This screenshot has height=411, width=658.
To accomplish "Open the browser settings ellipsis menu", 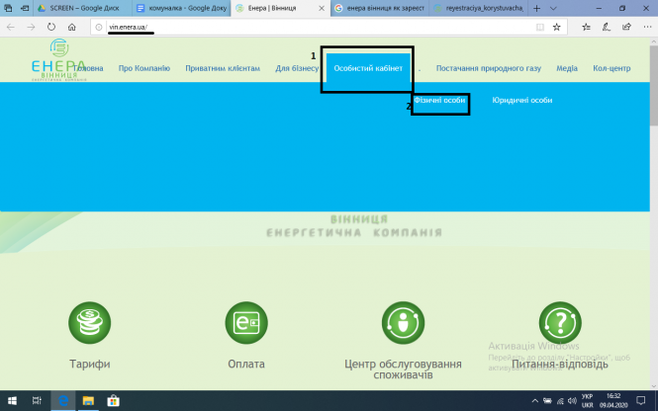I will point(647,27).
